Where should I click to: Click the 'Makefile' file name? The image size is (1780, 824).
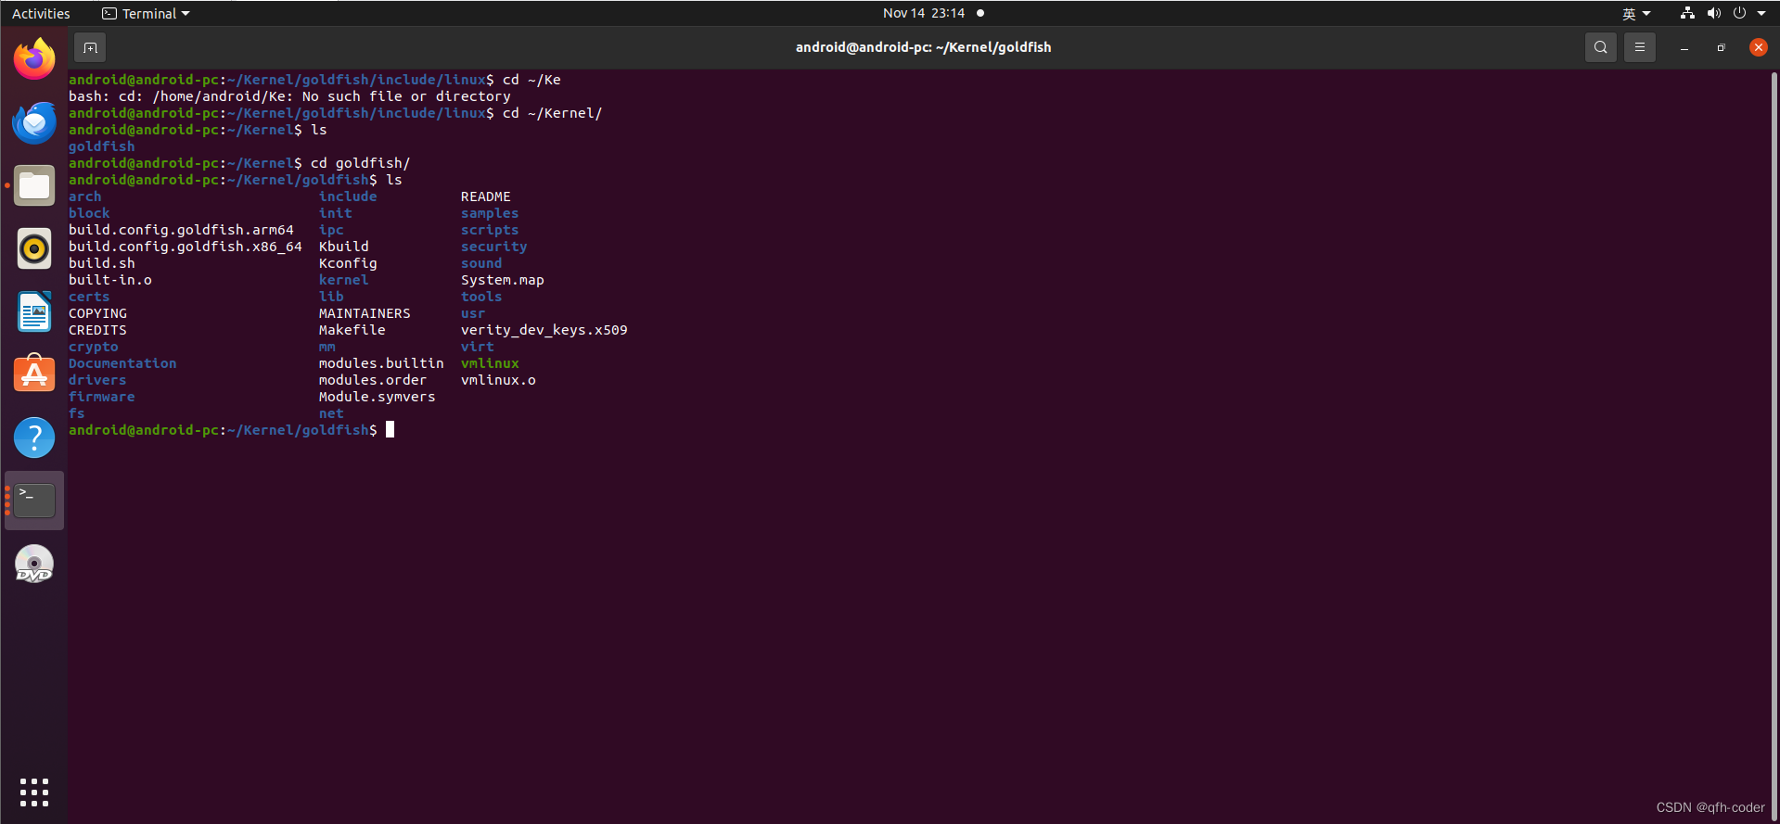pyautogui.click(x=352, y=330)
